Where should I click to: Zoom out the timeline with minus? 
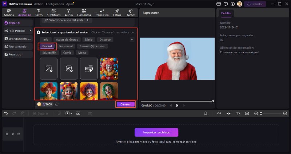256,113
